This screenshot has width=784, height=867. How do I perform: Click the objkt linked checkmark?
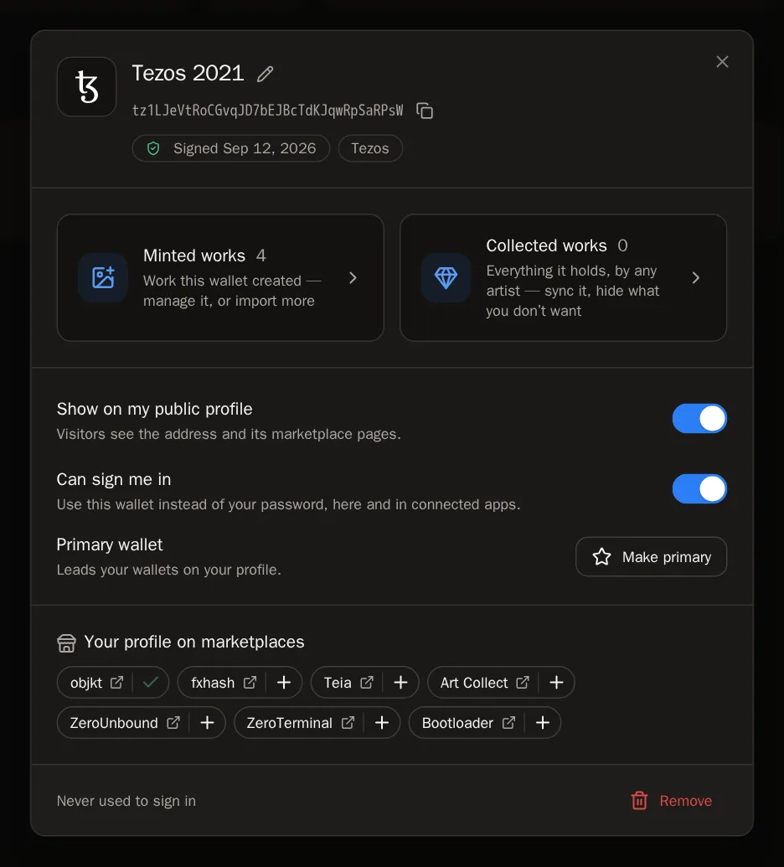click(x=151, y=683)
